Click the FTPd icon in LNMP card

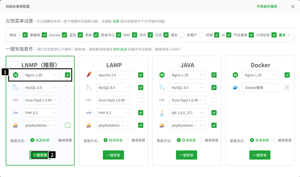15,100
